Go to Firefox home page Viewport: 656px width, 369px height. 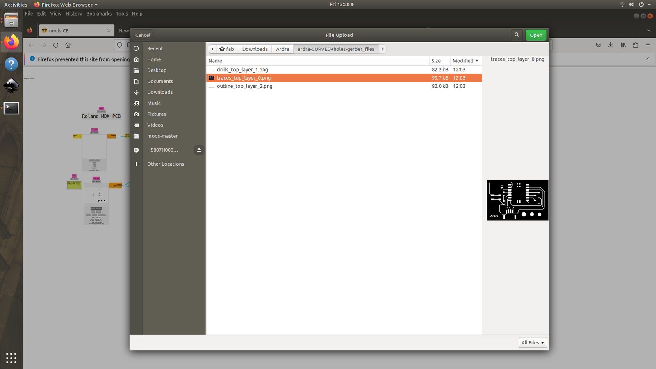click(68, 45)
